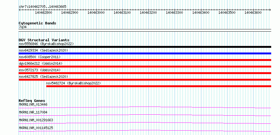Select the red nsv6427825 variant bar
280x135 pixels.
145,80
